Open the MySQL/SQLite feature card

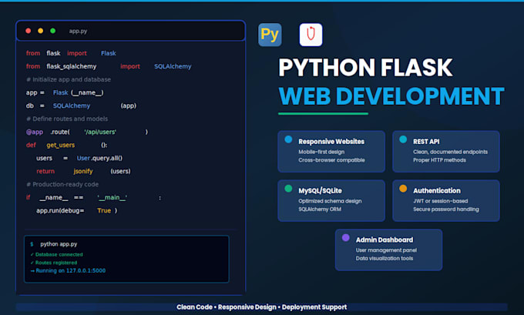(331, 200)
